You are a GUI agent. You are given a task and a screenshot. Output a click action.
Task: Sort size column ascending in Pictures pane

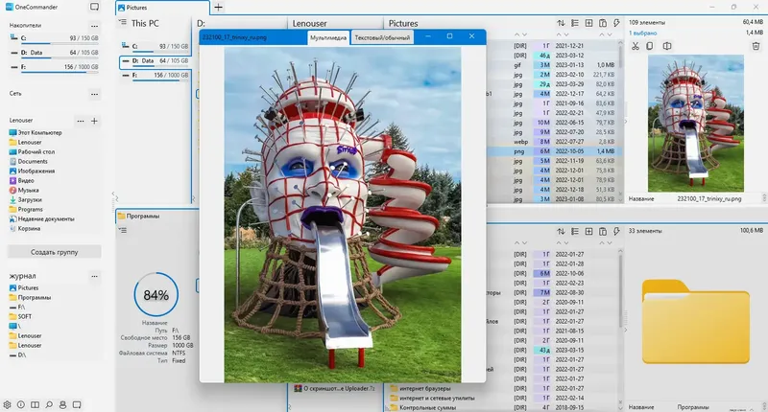click(x=602, y=34)
